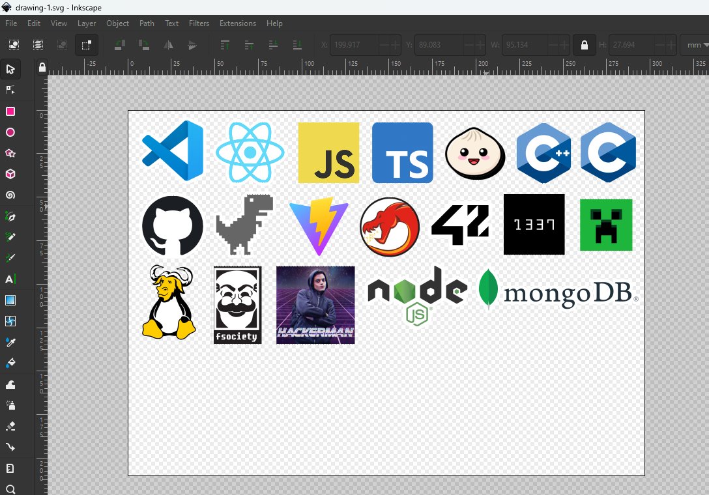Select the Pages tool
709x495 pixels.
point(10,468)
